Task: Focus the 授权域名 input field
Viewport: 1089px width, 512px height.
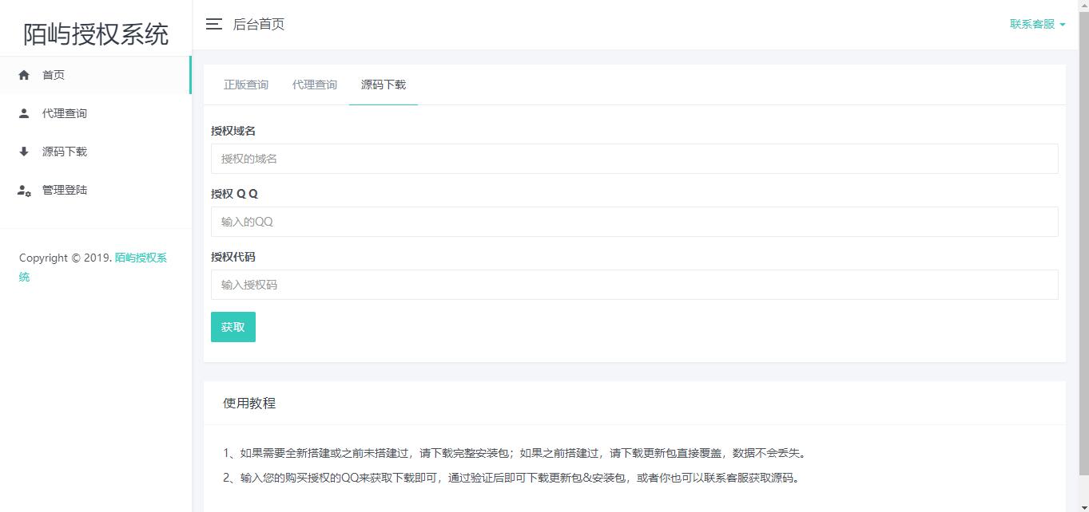Action: [634, 159]
